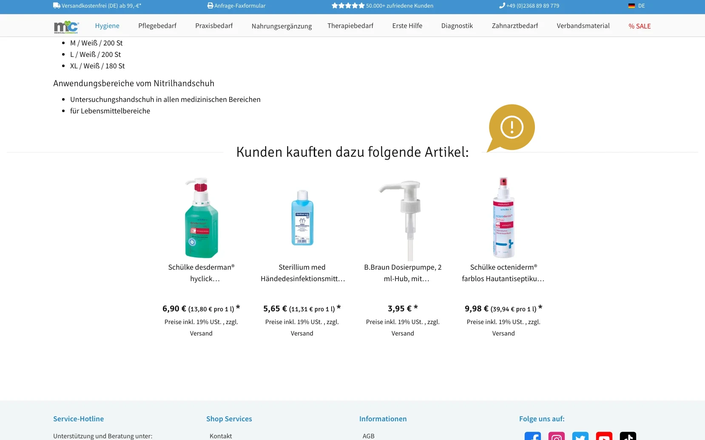Open the Zahnarztbedarf menu
This screenshot has width=705, height=440.
click(x=515, y=26)
